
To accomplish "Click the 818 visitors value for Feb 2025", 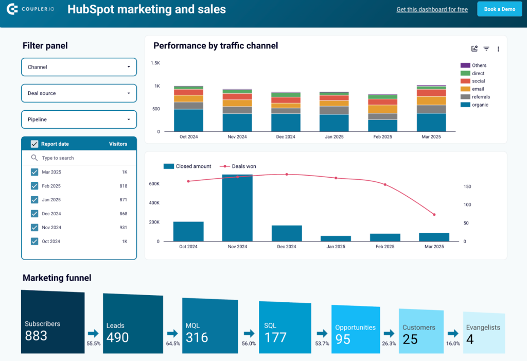I will 124,186.
